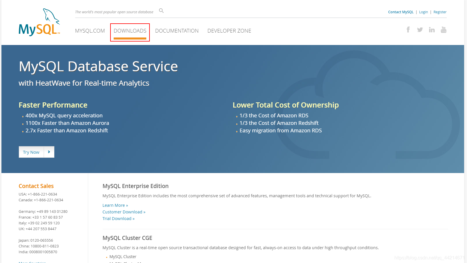Click '1/3 the Cost of Amazon Redshift' bullet

(279, 123)
